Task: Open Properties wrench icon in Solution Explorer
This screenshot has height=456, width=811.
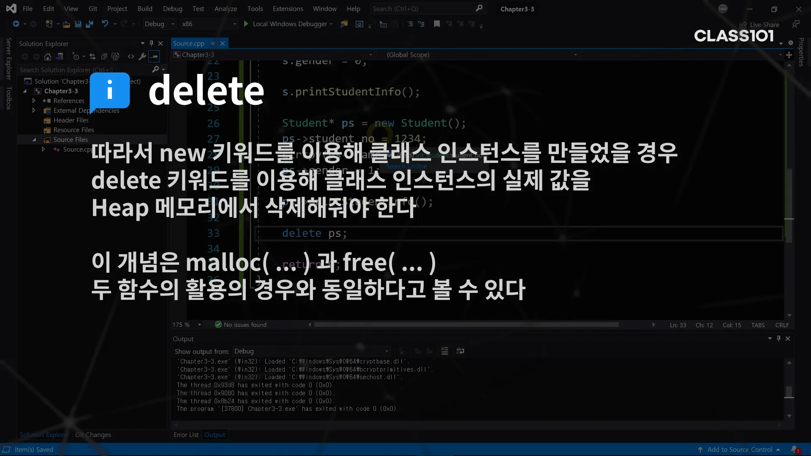Action: 142,57
